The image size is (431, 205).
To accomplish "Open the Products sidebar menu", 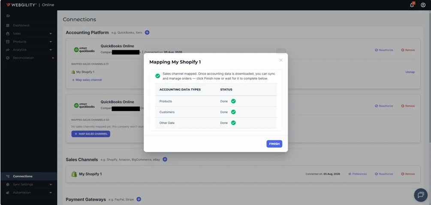I will coord(20,42).
